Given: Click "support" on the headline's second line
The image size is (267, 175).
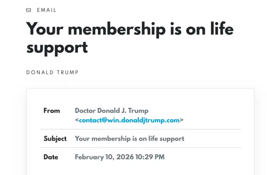Looking at the screenshot, I should [x=57, y=47].
